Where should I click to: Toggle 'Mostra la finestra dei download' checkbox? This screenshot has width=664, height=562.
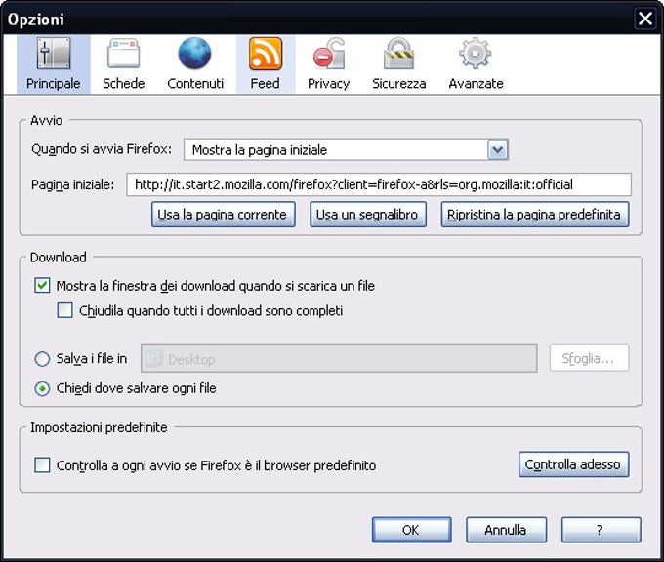point(42,286)
